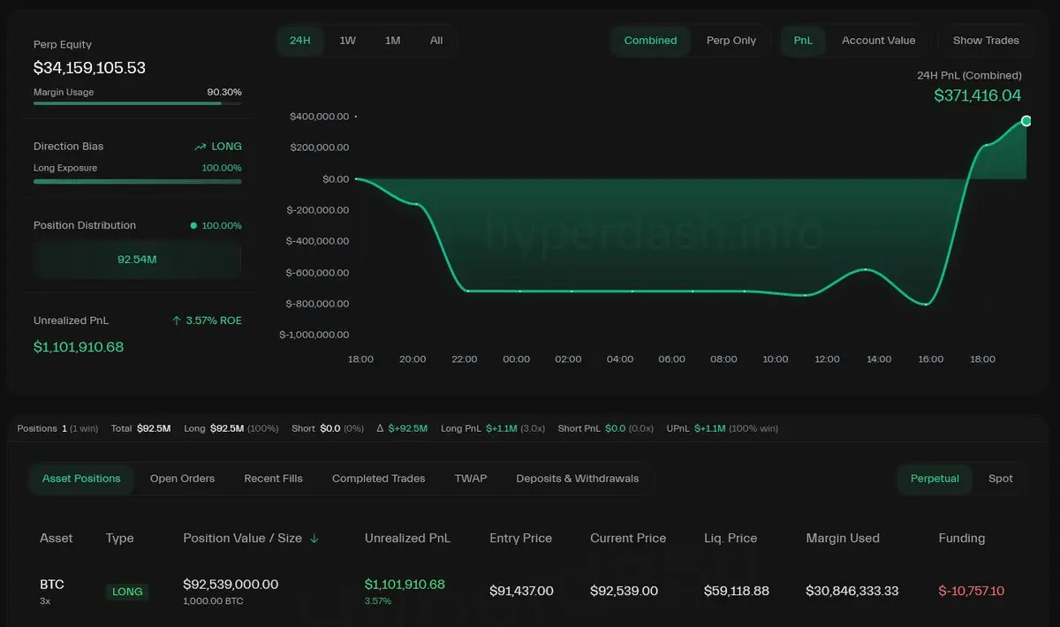Select the Perpetual market toggle

pos(935,479)
